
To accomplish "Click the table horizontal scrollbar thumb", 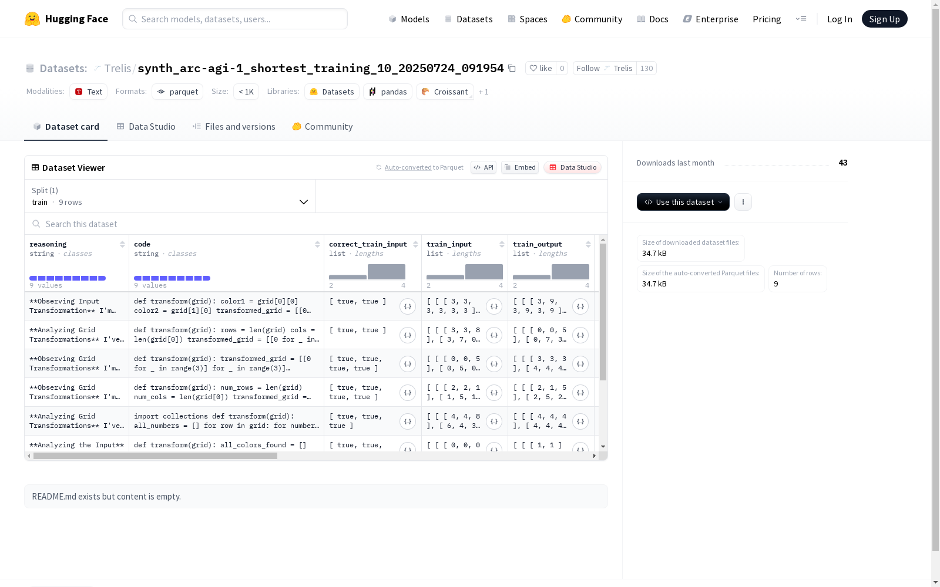I will point(155,456).
